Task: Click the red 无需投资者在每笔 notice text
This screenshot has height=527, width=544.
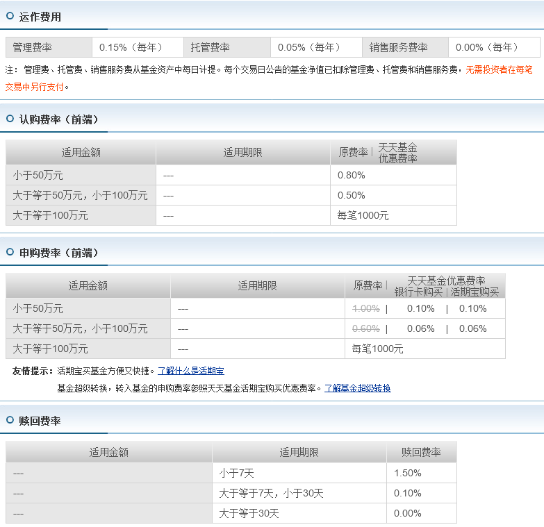Action: click(499, 69)
